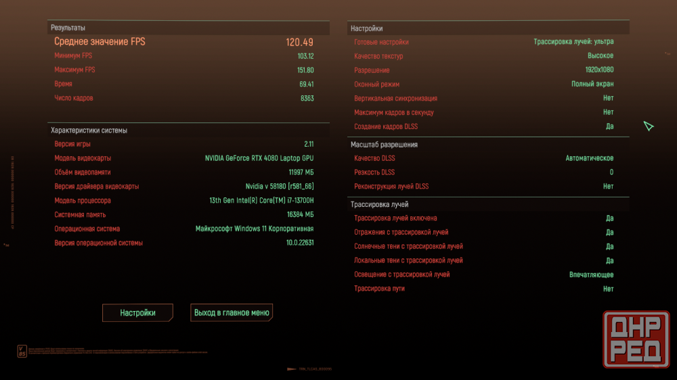Click the Выход в главное меню button
Screen dimensions: 677x380
(x=232, y=313)
